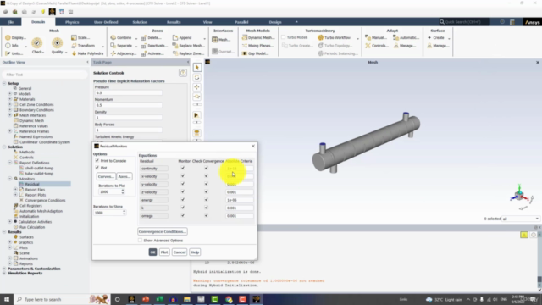Click the energy Absolute Criteria field
Screen dimensions: 542x305
click(239, 200)
